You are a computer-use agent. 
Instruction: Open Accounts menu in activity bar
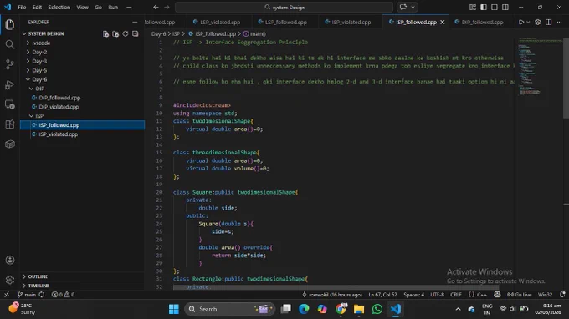[10, 260]
